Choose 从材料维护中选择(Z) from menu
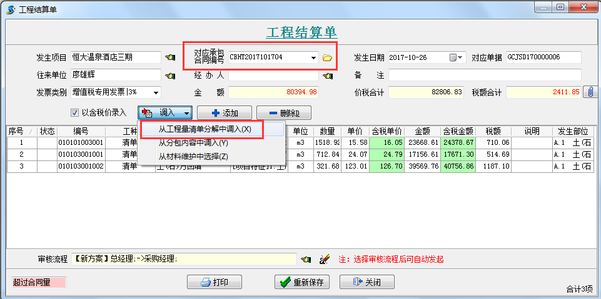Image resolution: width=601 pixels, height=299 pixels. coord(193,156)
